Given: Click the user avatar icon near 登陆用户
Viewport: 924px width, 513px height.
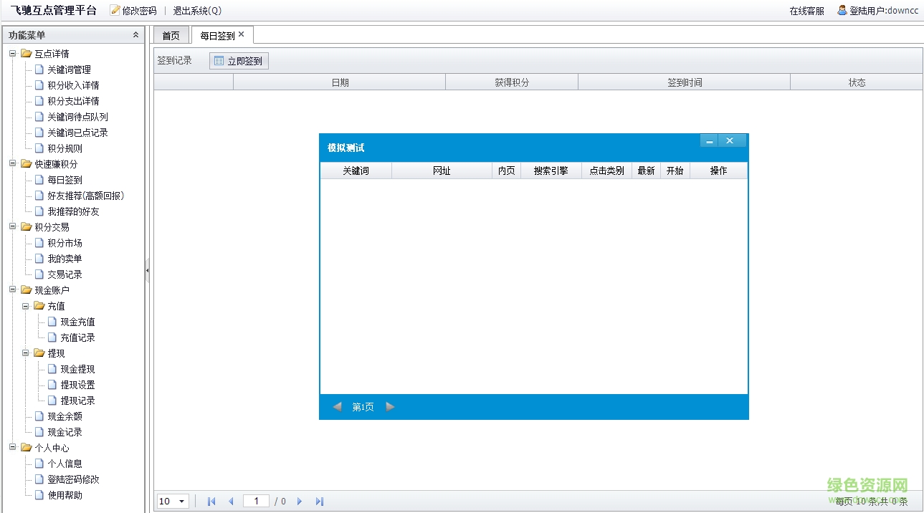Looking at the screenshot, I should pyautogui.click(x=842, y=10).
